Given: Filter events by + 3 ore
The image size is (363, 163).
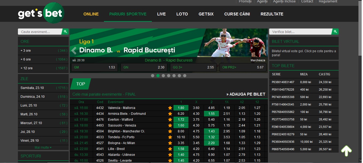Looking at the screenshot, I should pos(43,51).
